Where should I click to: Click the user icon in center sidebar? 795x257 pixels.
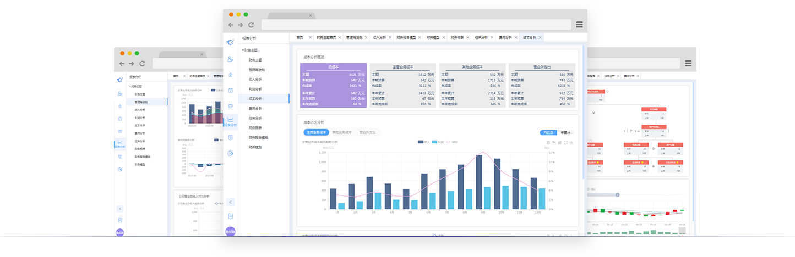[x=230, y=59]
